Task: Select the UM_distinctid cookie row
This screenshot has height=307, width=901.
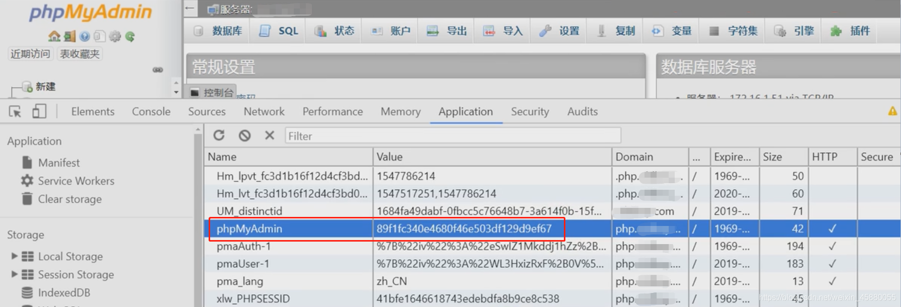Action: 552,211
